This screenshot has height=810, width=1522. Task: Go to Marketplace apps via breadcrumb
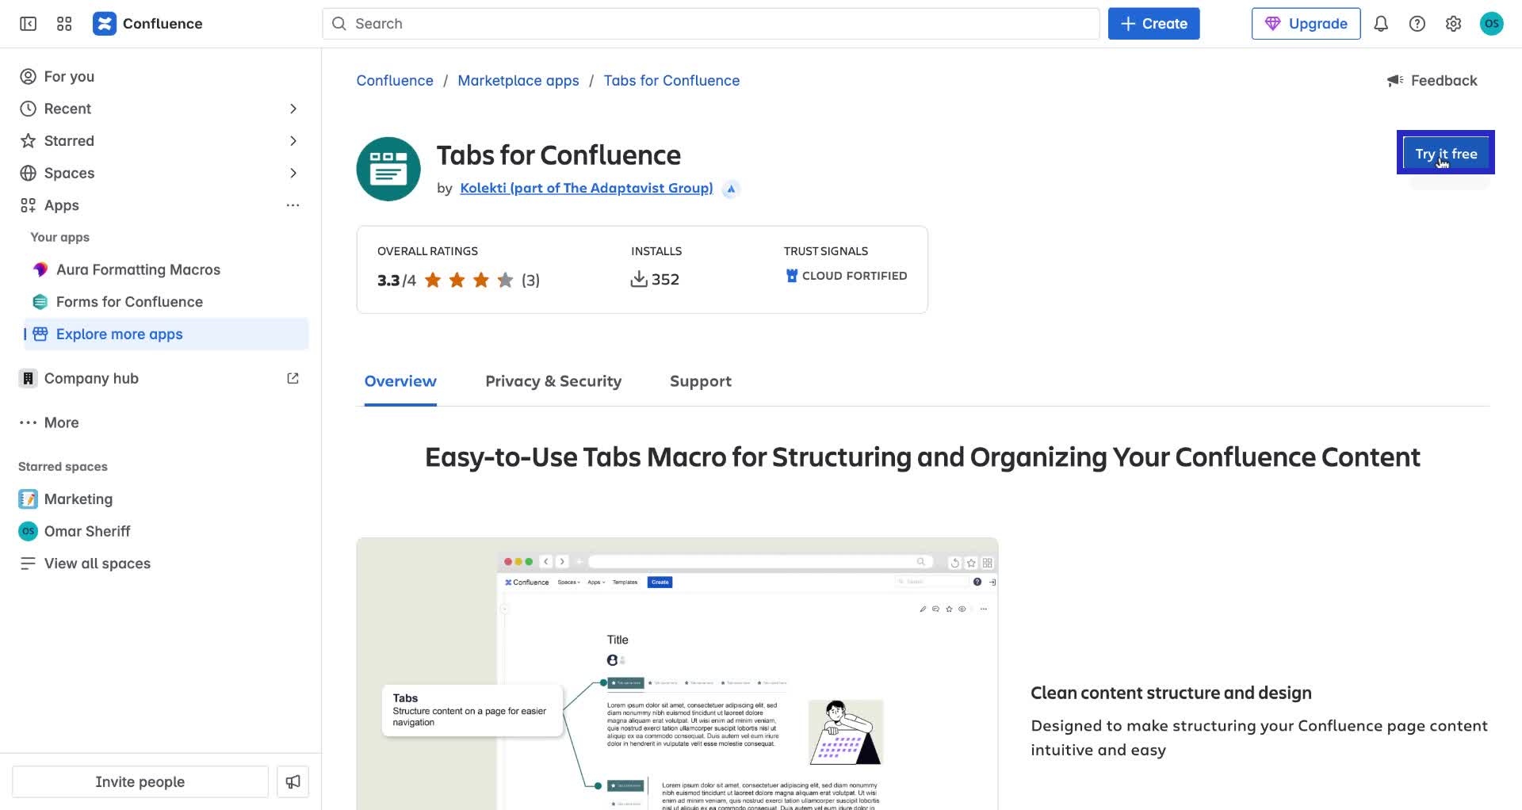[518, 80]
